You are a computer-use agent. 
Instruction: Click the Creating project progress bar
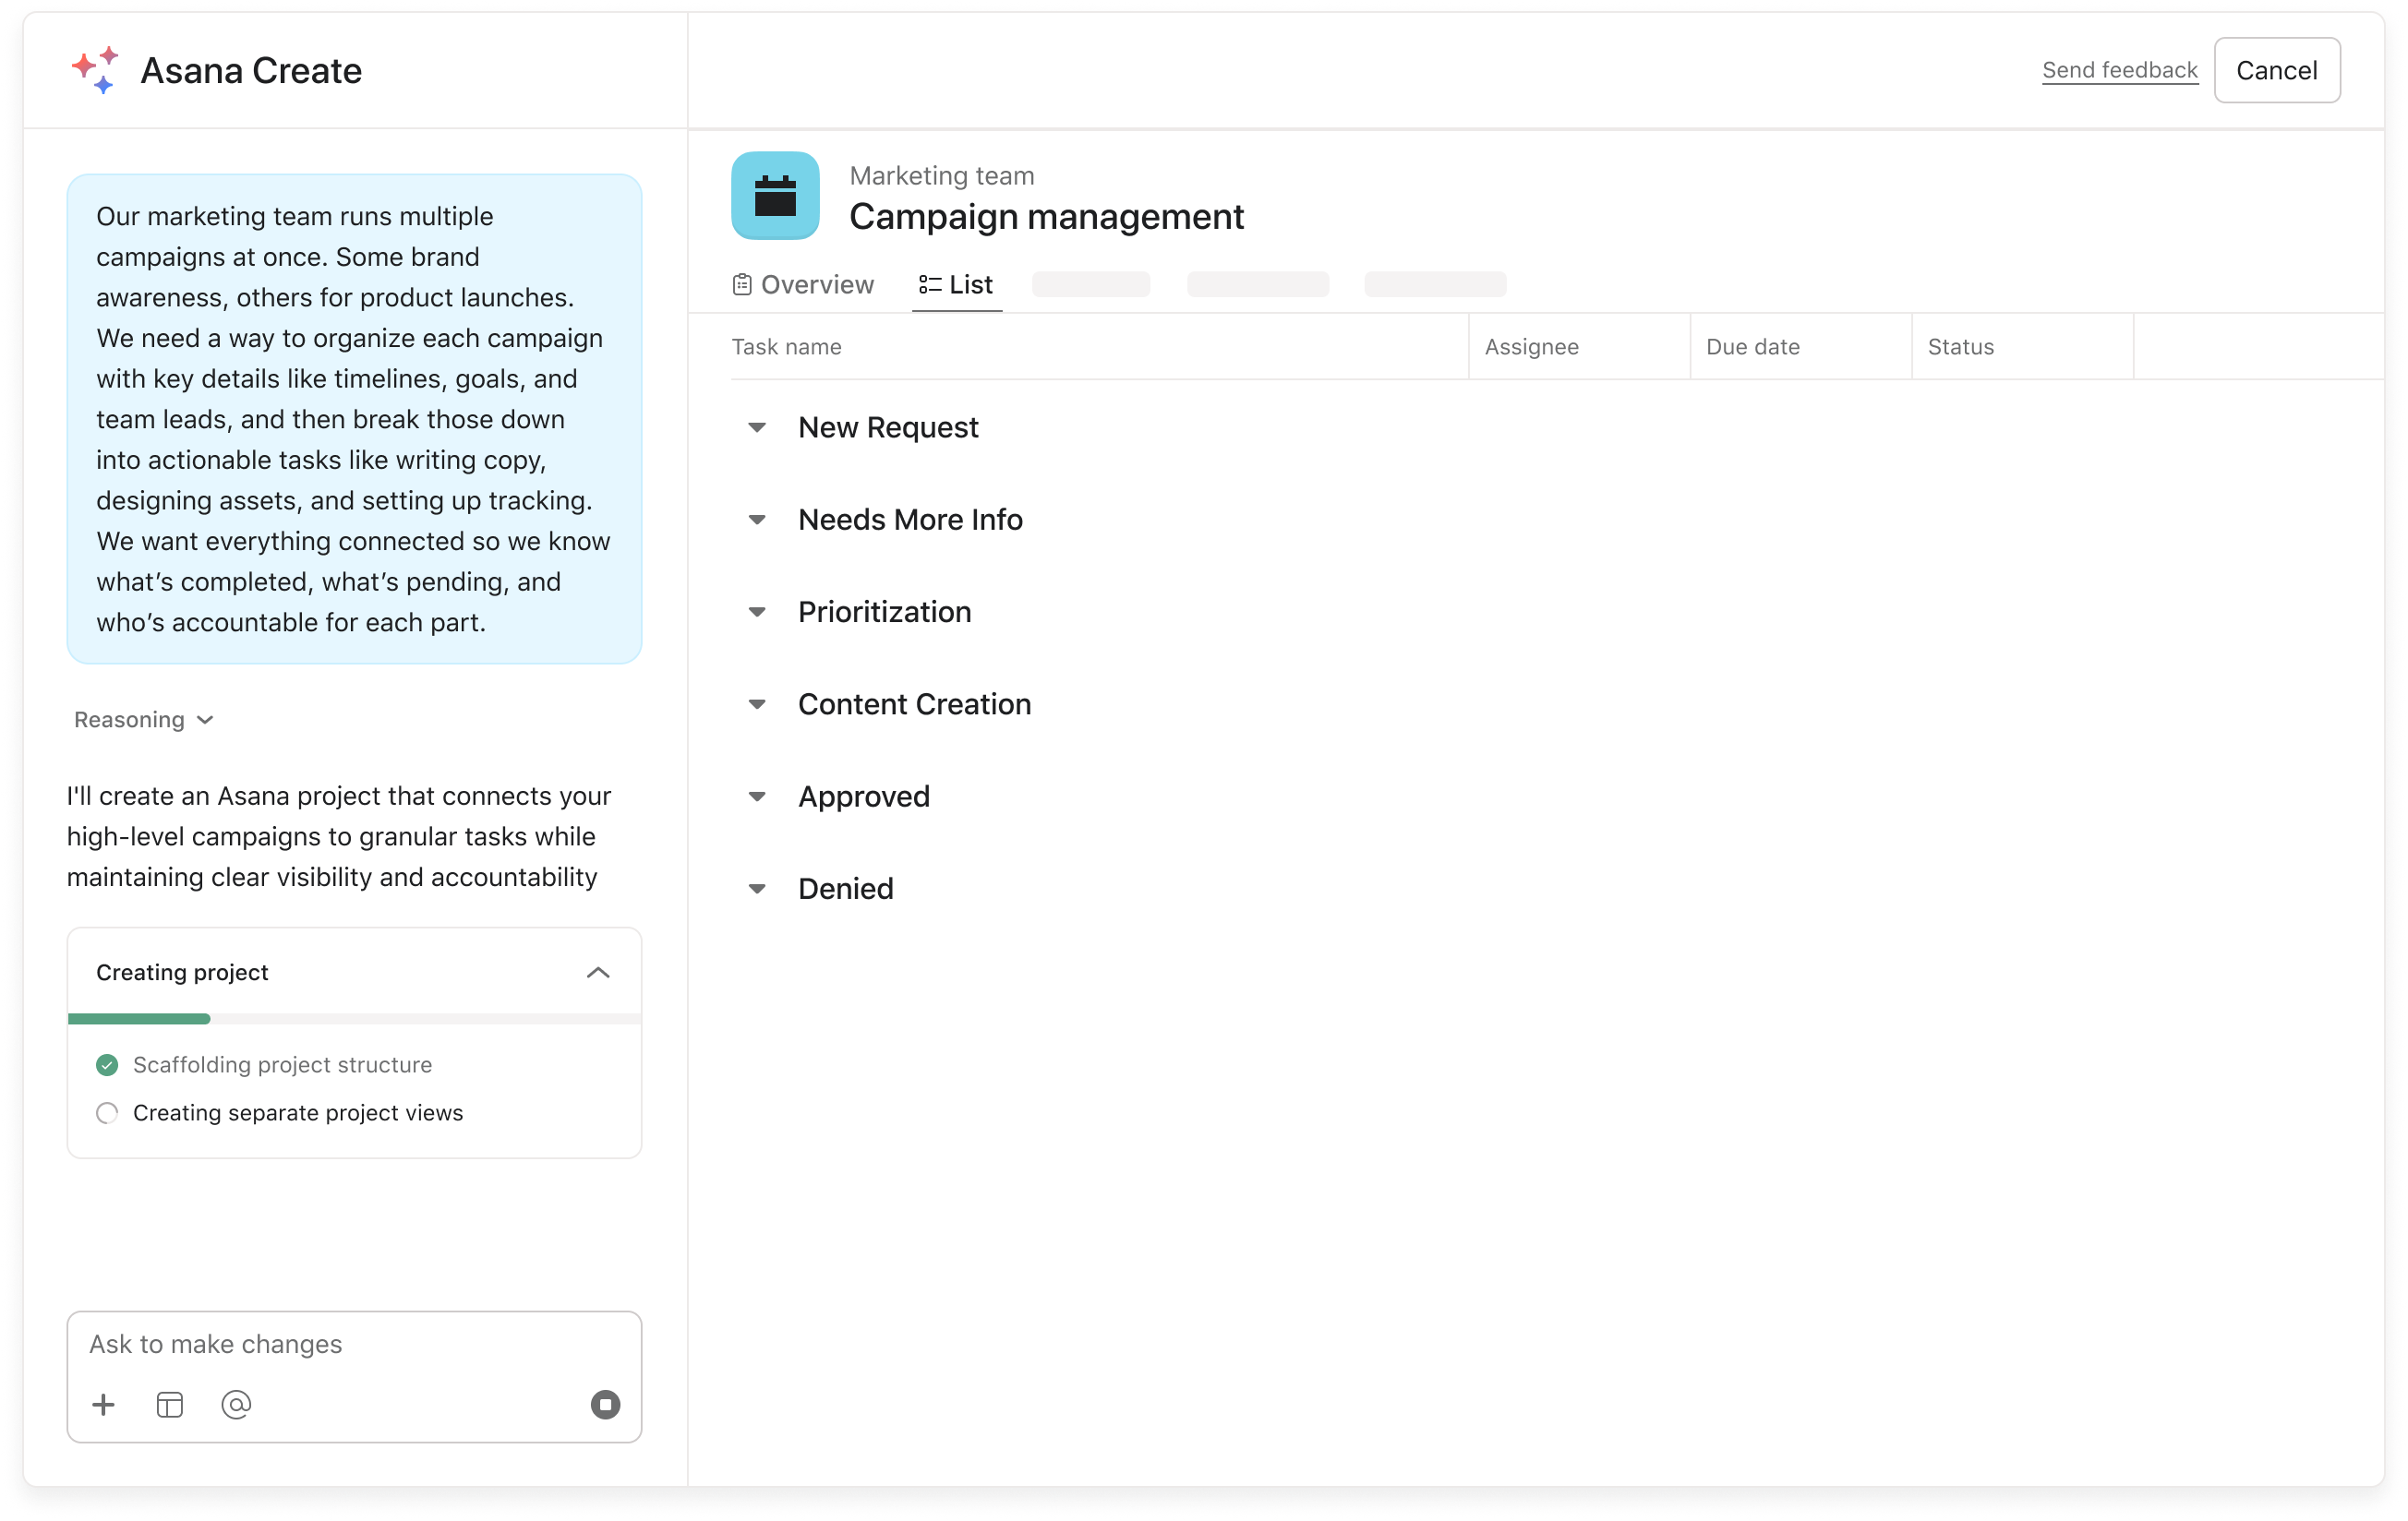coord(354,1018)
